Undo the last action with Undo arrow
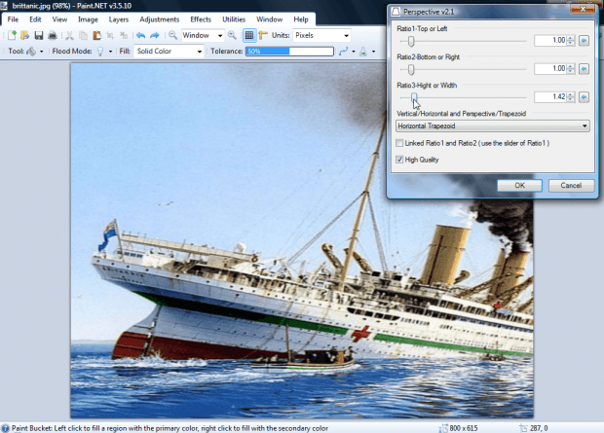Screen dimensions: 604x433 tap(140, 35)
